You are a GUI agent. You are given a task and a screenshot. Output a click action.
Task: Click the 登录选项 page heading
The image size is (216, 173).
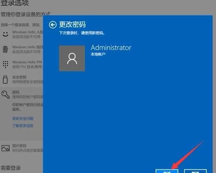tap(15, 3)
